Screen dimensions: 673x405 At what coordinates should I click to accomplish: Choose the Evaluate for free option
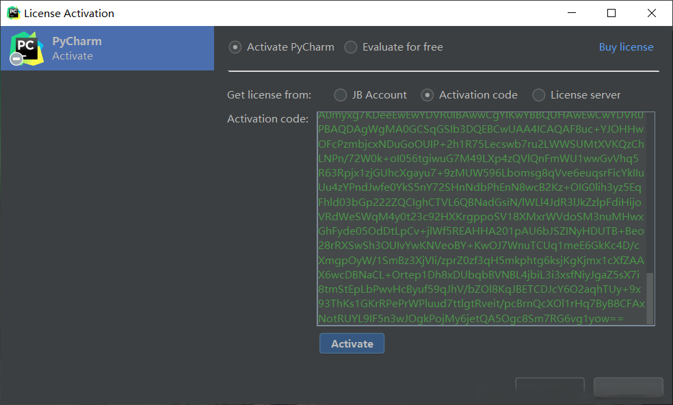pyautogui.click(x=351, y=47)
